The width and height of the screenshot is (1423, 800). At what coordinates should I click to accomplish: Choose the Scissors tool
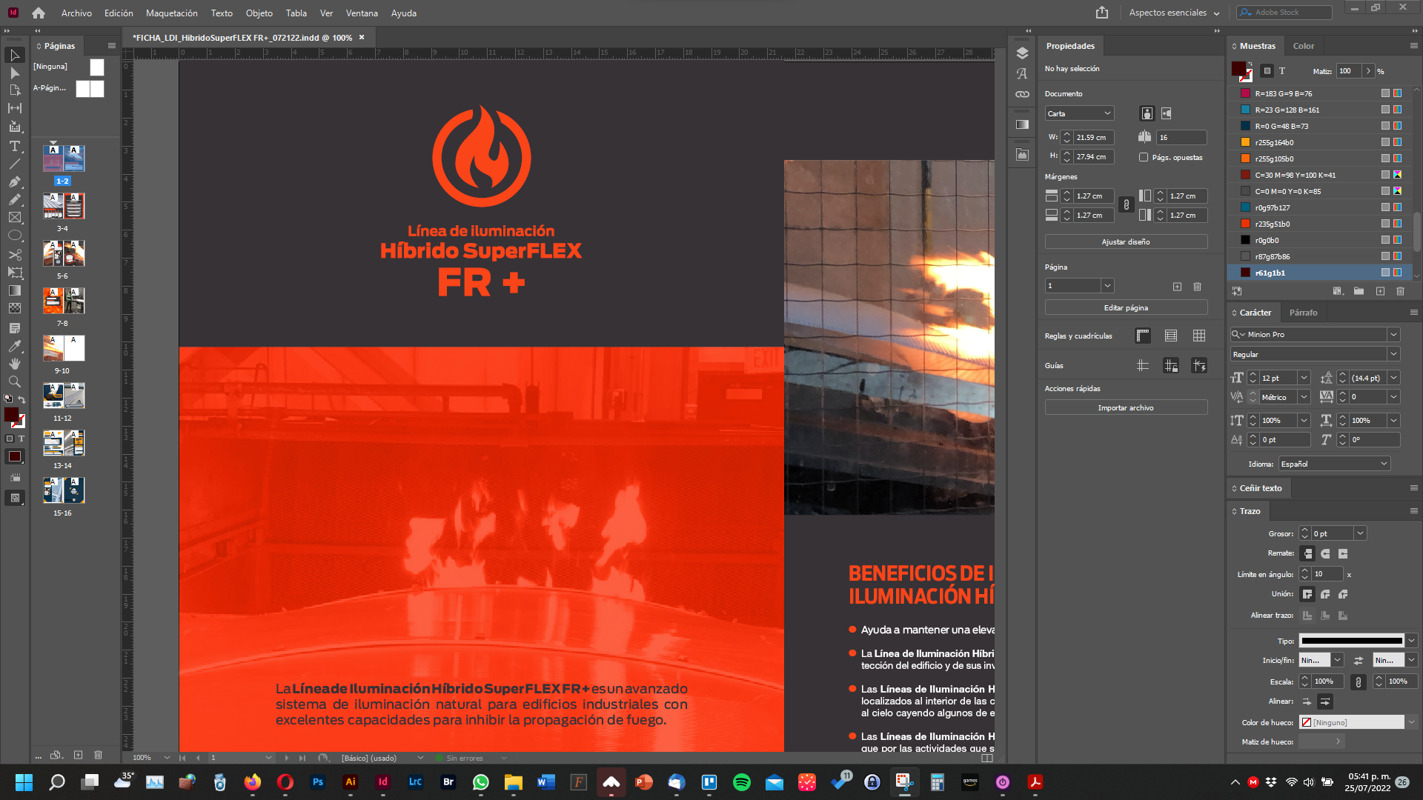[14, 255]
